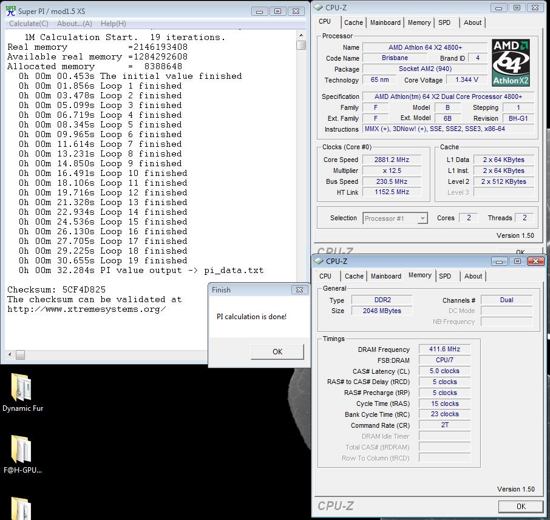
Task: Click the CPU-Z icon in upper window title bar
Action: click(x=318, y=7)
